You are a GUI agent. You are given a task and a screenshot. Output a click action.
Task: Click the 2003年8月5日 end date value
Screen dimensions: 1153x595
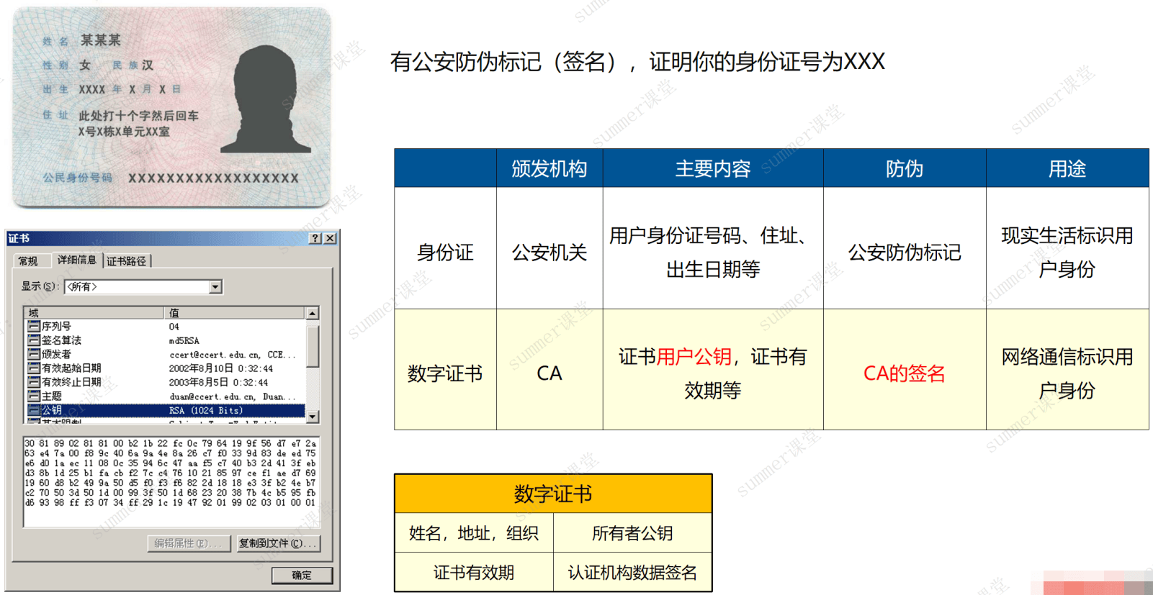coord(218,383)
